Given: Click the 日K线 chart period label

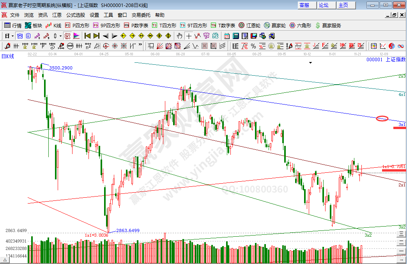Looking at the screenshot, I should coord(8,57).
